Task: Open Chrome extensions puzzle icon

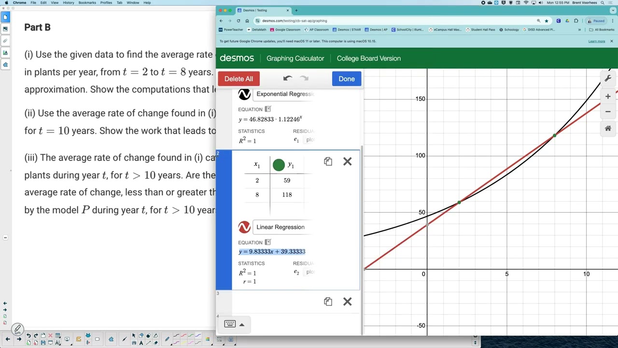Action: click(576, 21)
